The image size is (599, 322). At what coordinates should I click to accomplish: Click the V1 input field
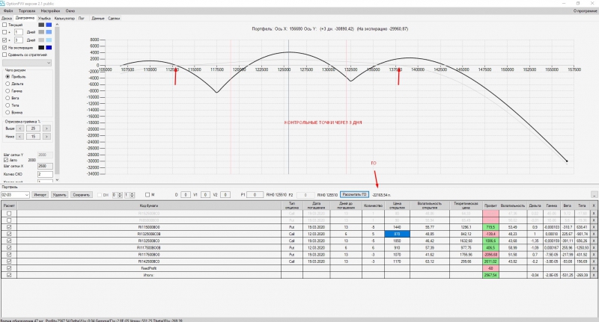(205, 195)
